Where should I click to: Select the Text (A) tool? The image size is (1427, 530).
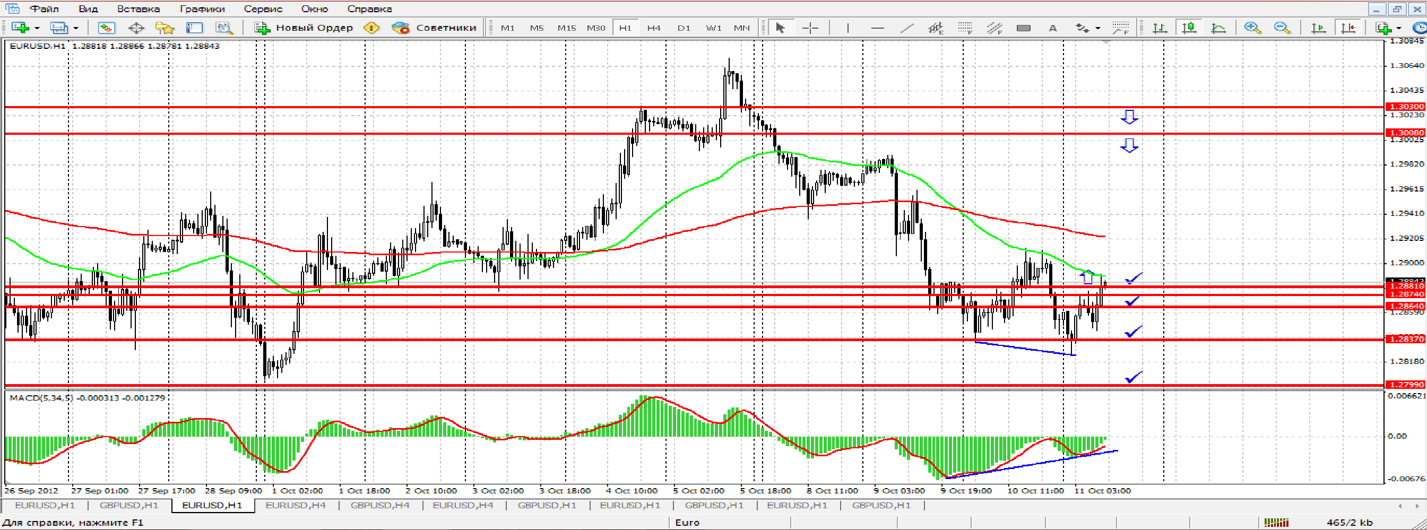point(1052,28)
